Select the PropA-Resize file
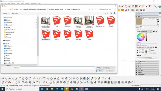The height and width of the screenshot is (91, 161). click(46, 35)
